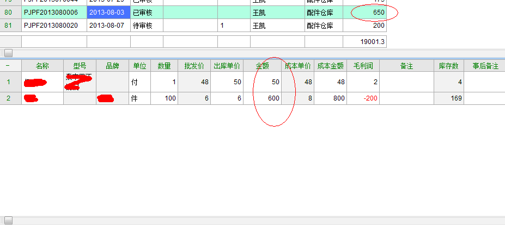Select order PJPF2013080020 cell
Screen dimensions: 505x225
tap(54, 26)
